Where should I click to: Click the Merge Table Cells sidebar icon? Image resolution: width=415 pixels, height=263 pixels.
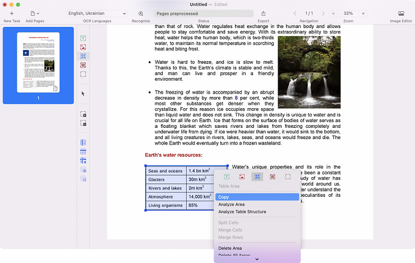[x=83, y=169]
